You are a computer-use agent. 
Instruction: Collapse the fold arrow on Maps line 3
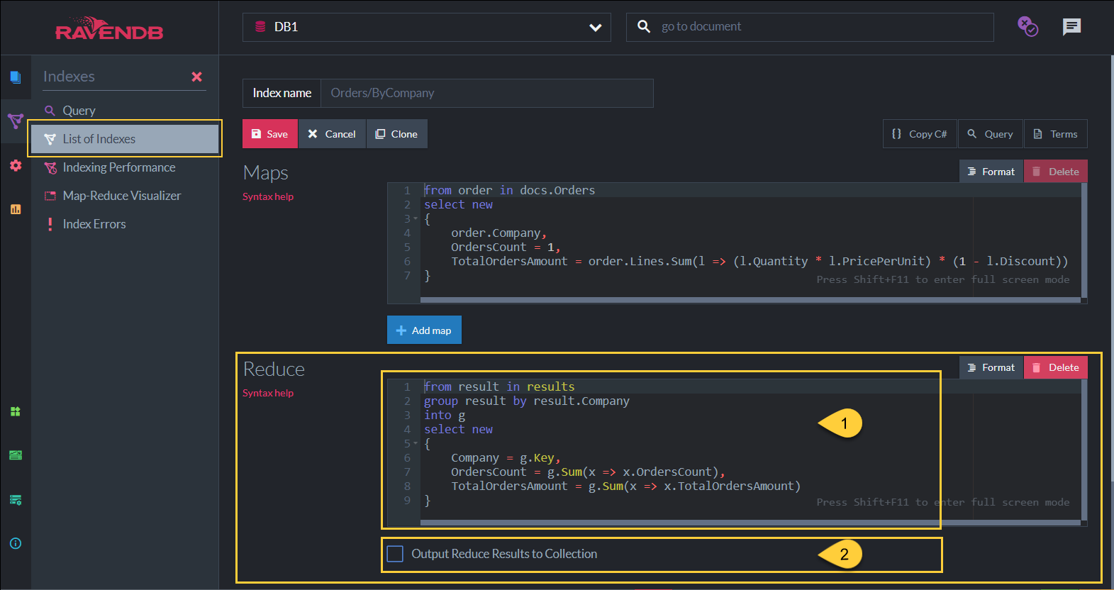pyautogui.click(x=416, y=218)
